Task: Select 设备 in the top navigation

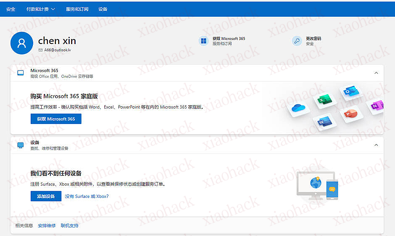Action: pos(103,9)
